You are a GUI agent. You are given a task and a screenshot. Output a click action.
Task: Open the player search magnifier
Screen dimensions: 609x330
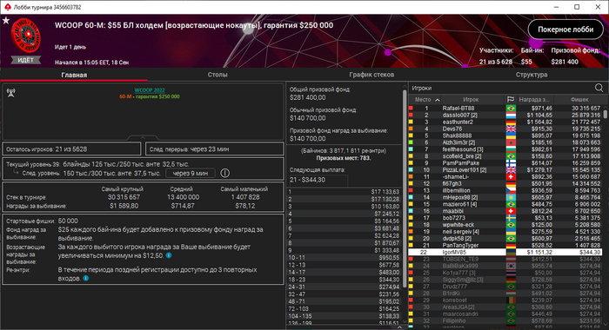click(599, 88)
